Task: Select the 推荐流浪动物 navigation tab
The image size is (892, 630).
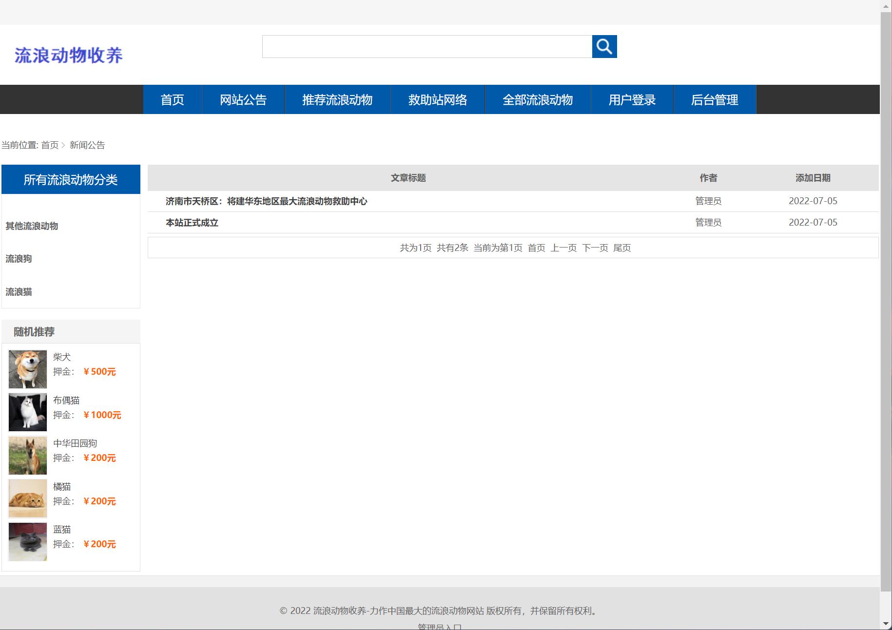Action: pos(337,99)
